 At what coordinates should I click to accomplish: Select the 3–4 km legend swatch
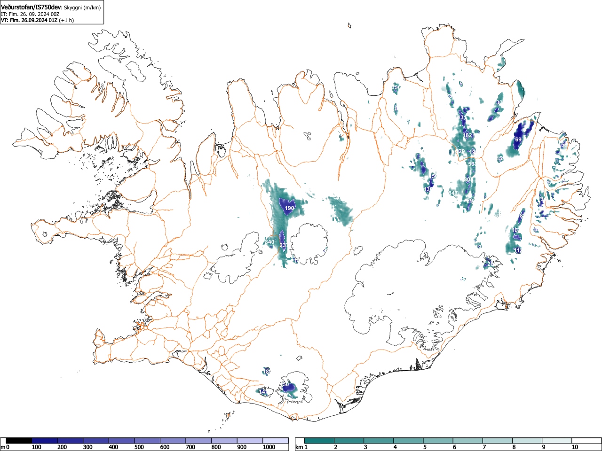click(379, 441)
